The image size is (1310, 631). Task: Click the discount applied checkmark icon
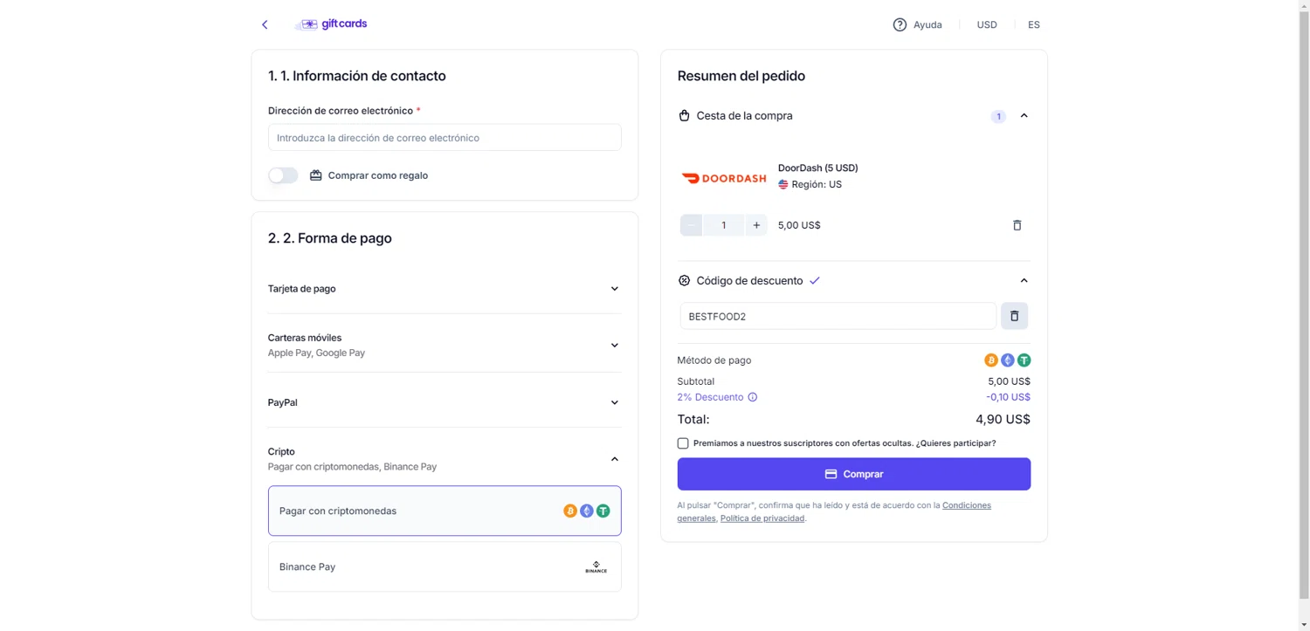coord(815,281)
